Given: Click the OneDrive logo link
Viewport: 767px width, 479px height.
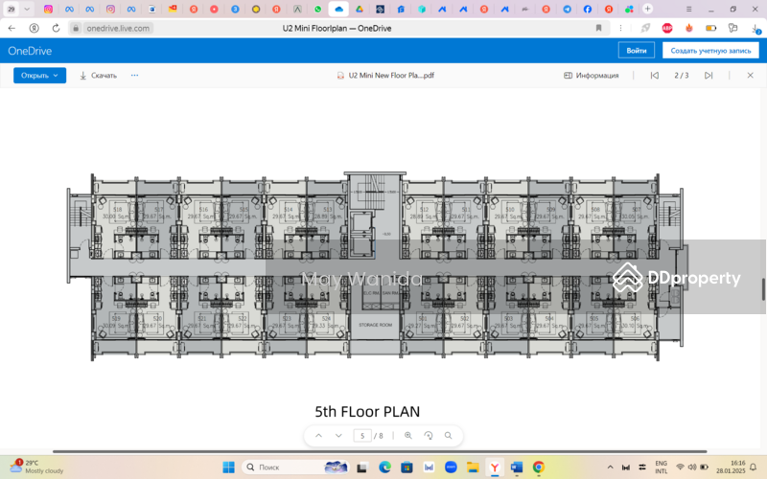Looking at the screenshot, I should tap(30, 51).
